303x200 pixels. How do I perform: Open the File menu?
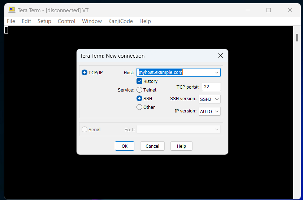click(11, 21)
